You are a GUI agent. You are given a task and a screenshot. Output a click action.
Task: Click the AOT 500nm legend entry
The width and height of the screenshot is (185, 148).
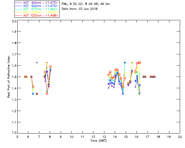tap(36, 6)
